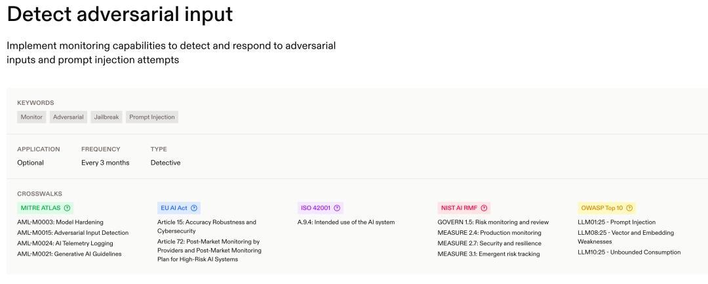
Task: Open OWASP Top 10 help icon
Action: 629,208
